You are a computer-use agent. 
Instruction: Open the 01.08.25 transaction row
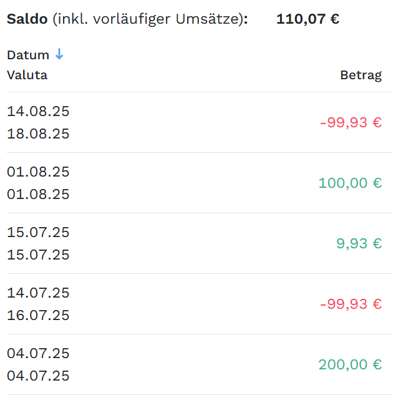pos(200,183)
